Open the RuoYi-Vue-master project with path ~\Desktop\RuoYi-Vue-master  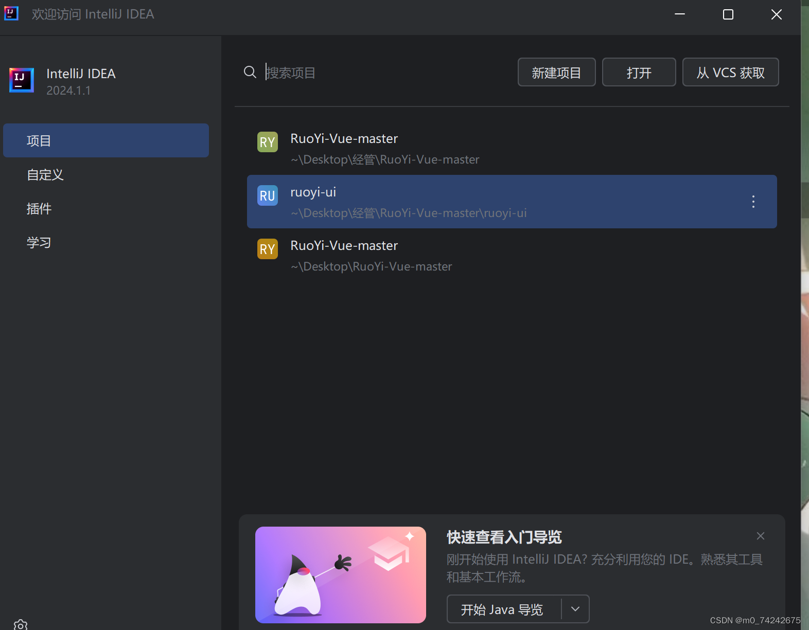[512, 255]
